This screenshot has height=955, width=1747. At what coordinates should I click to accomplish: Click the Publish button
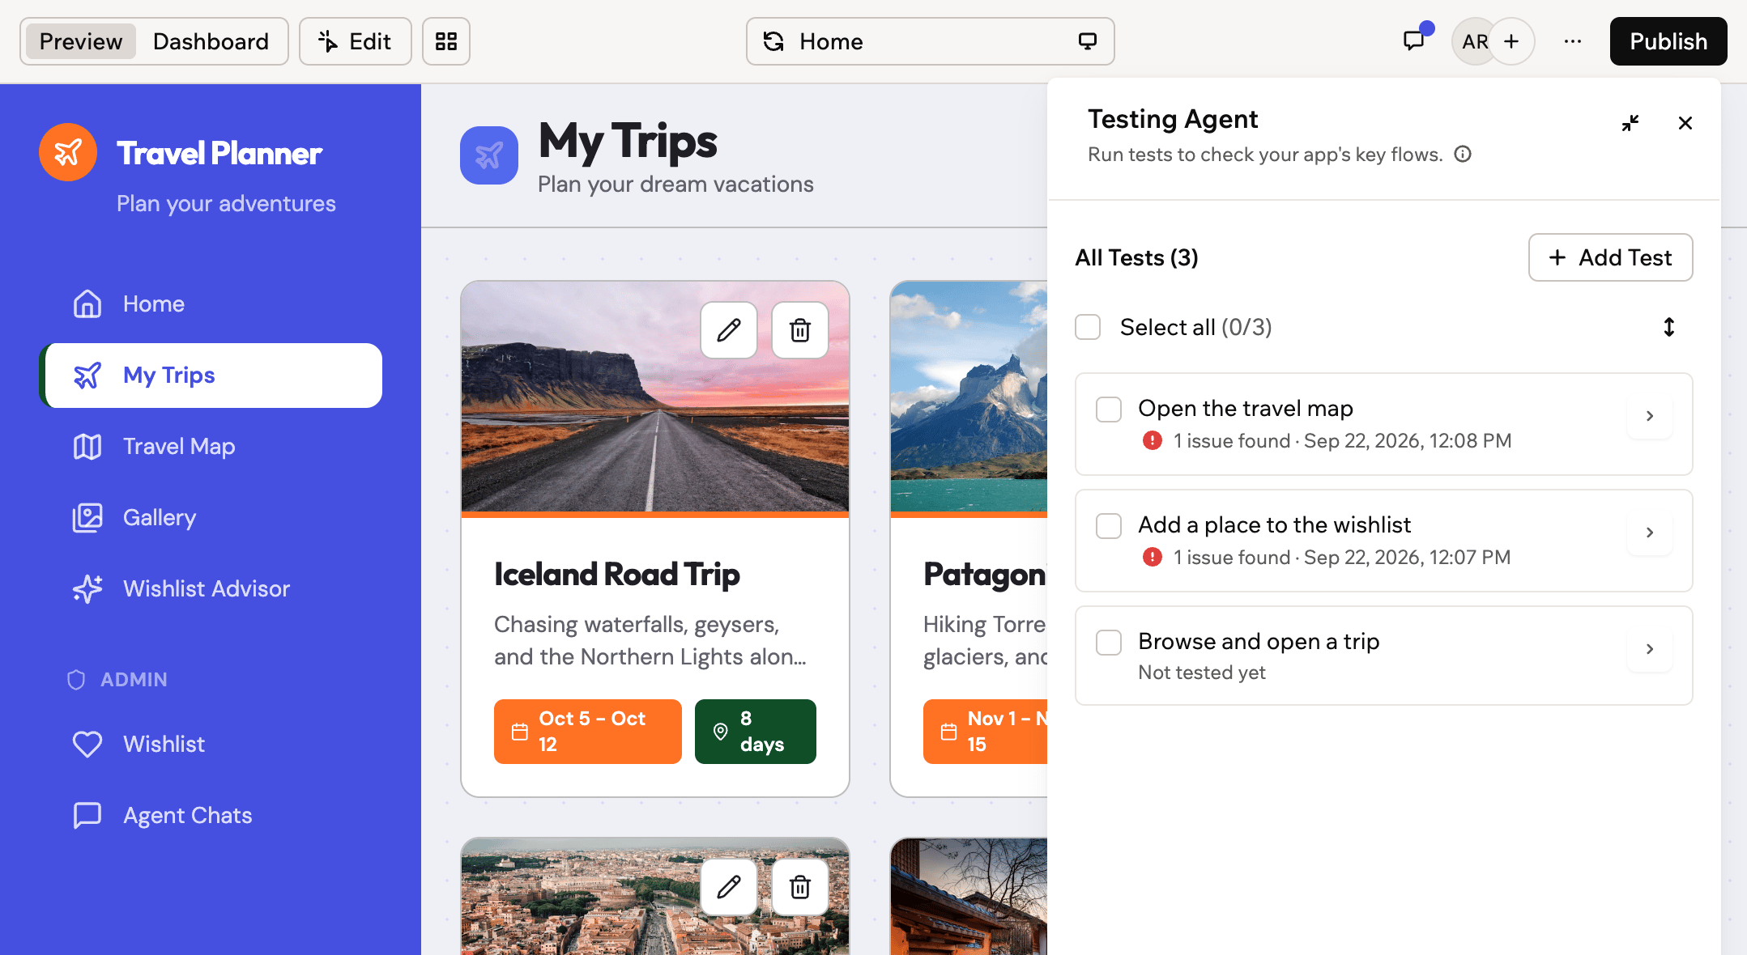[x=1668, y=41]
